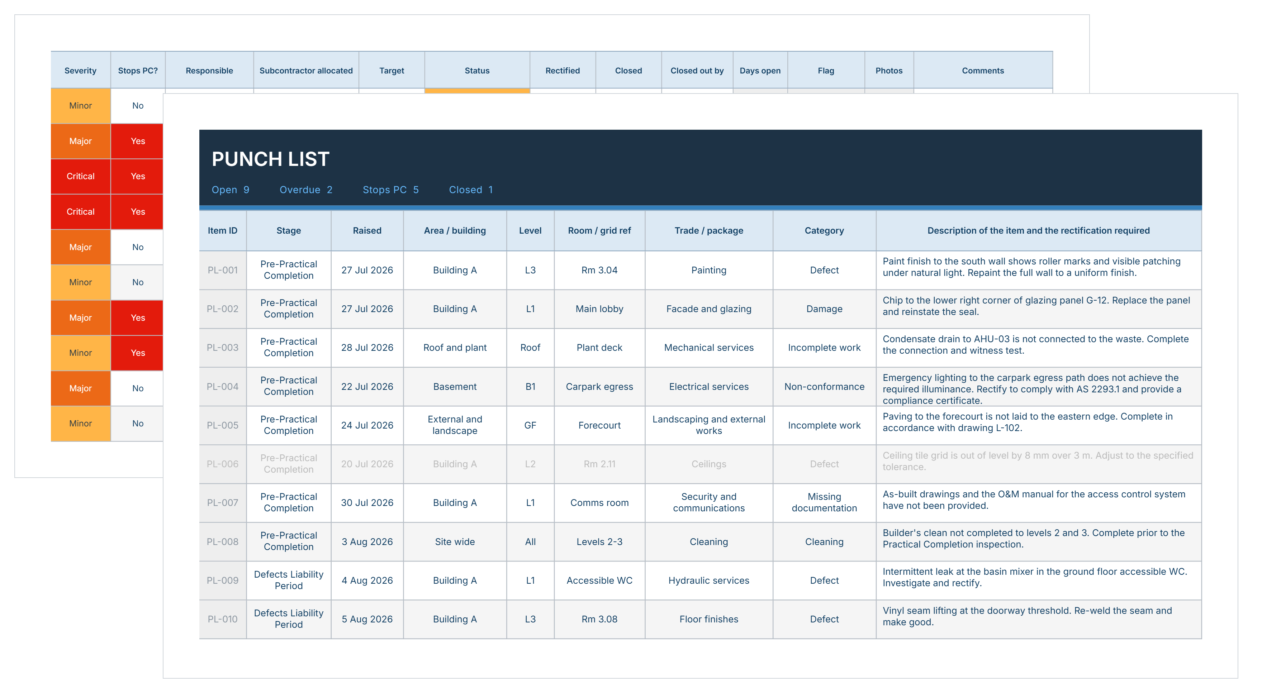Image resolution: width=1262 pixels, height=693 pixels.
Task: Click the Main lobby room cell
Action: [x=599, y=309]
